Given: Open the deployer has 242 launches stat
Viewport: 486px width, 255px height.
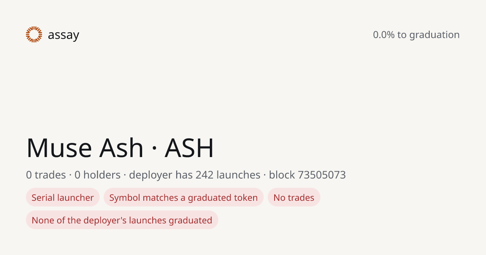Looking at the screenshot, I should pos(195,175).
